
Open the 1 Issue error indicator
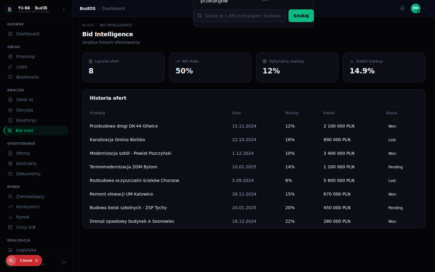pos(26,261)
